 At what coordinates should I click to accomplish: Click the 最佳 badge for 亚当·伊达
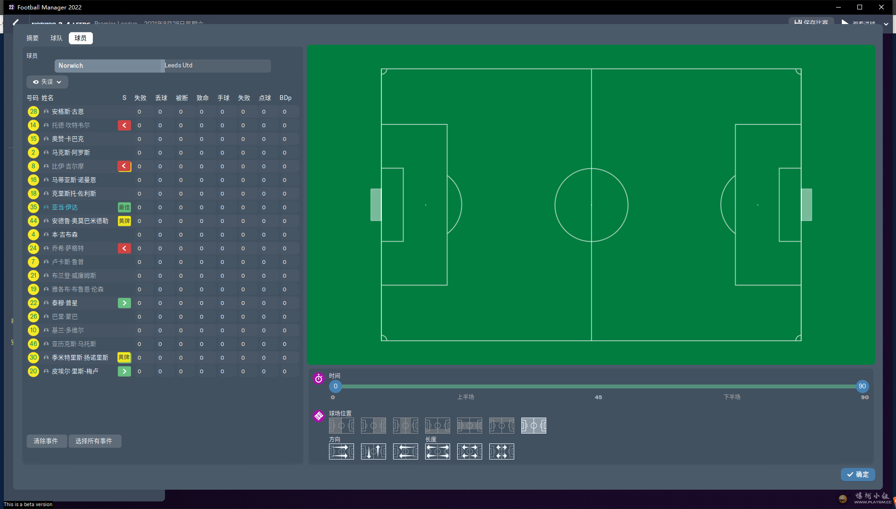124,207
